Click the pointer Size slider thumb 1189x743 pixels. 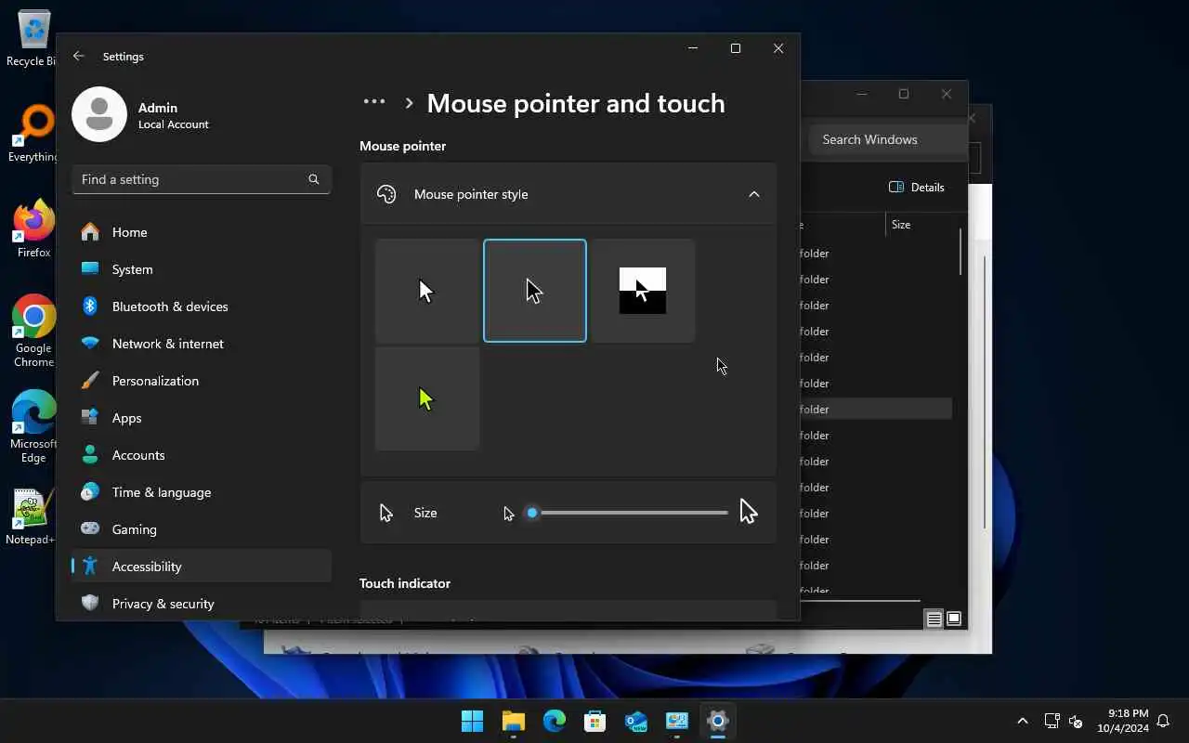click(x=532, y=513)
